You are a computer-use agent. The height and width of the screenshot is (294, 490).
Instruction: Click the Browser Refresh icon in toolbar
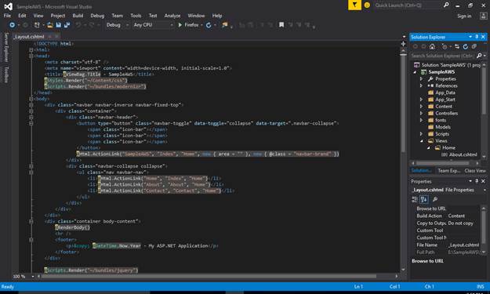[x=209, y=25]
